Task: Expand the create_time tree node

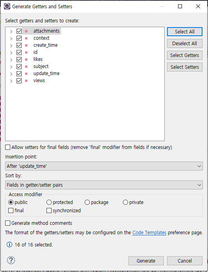Action: (x=11, y=46)
